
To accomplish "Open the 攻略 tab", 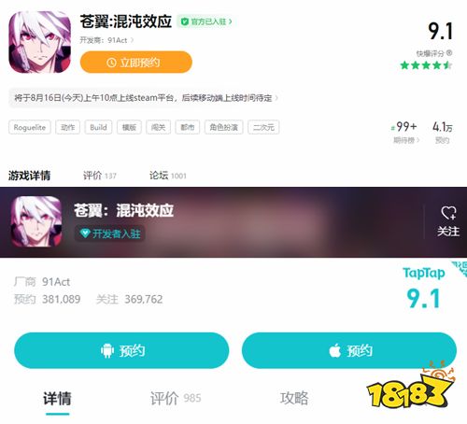I will [294, 398].
